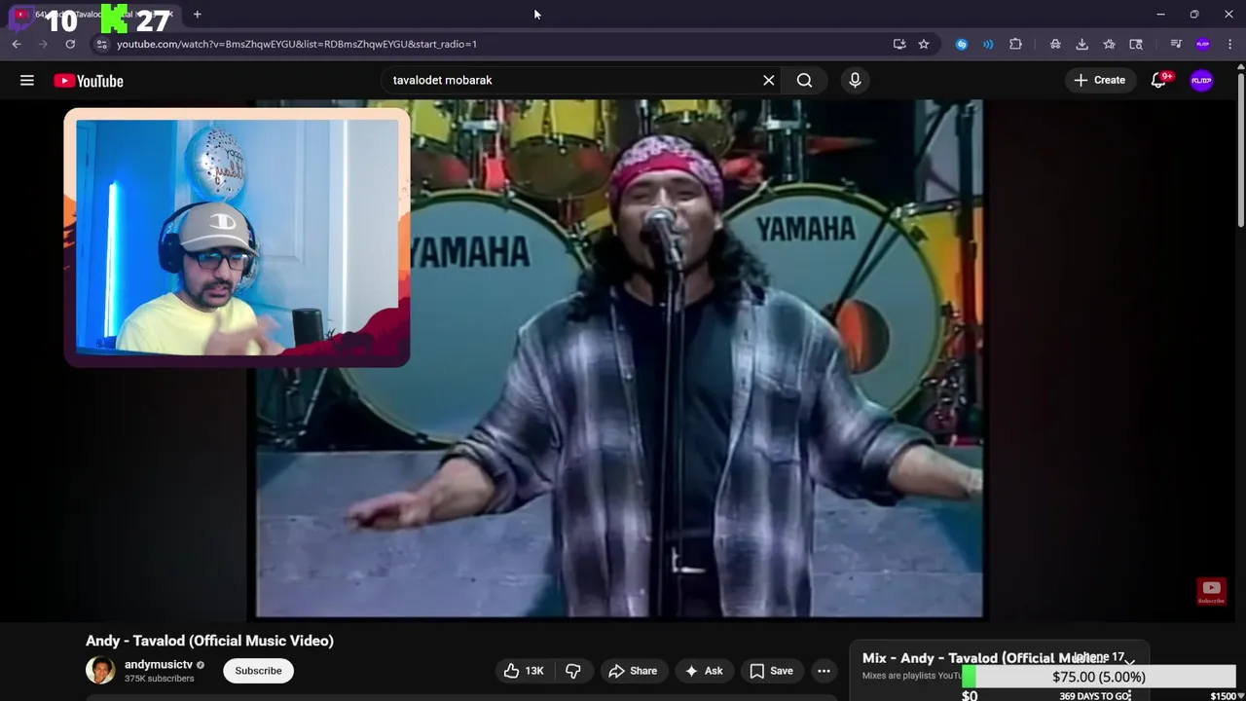Collapse the Mix playlist panel chevron
The image size is (1246, 701).
pos(1129,661)
